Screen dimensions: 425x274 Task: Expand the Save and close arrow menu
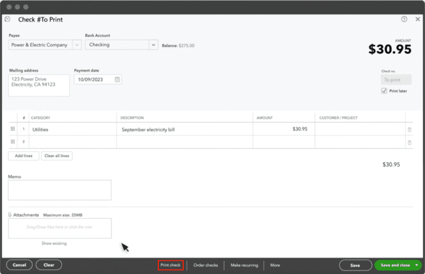pos(416,265)
